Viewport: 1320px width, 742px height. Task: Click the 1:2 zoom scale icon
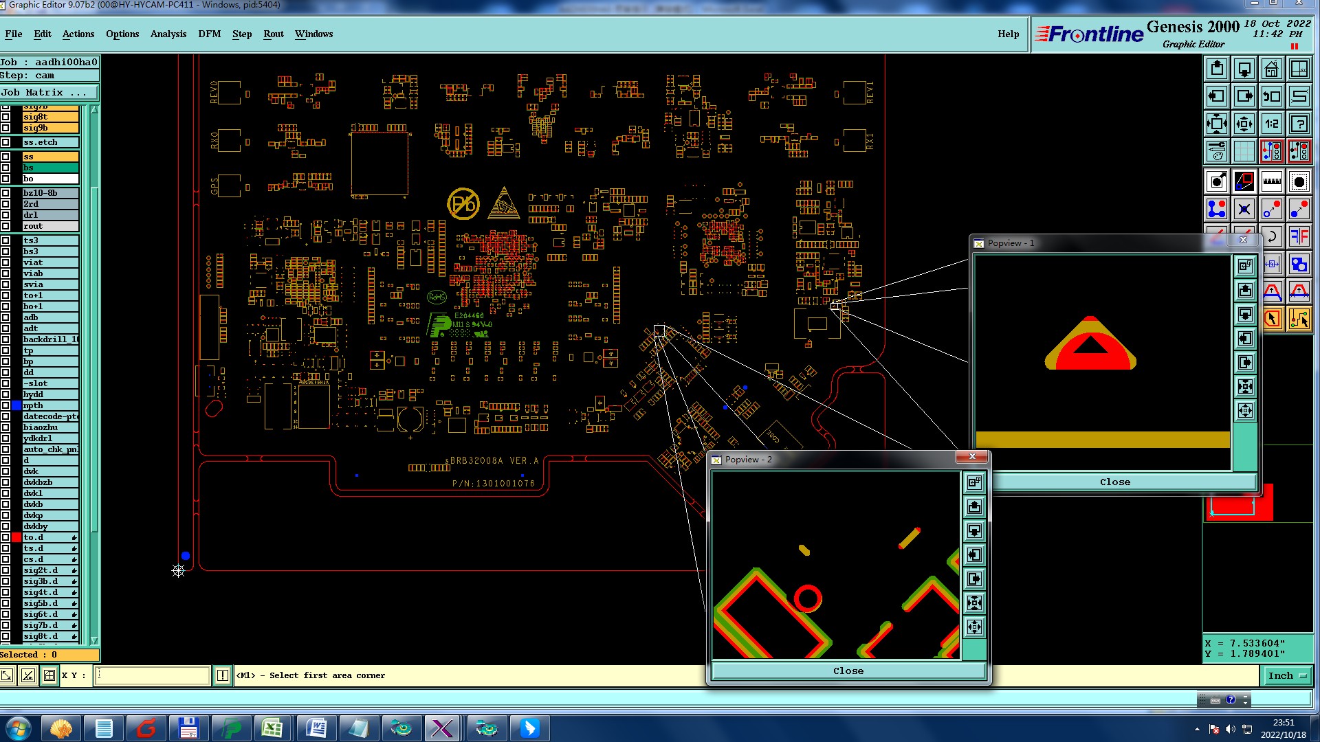(x=1271, y=124)
